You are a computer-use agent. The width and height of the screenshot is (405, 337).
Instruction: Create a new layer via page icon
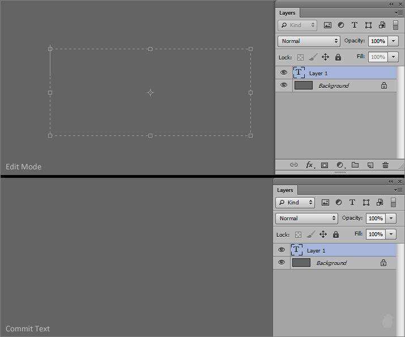click(x=370, y=165)
